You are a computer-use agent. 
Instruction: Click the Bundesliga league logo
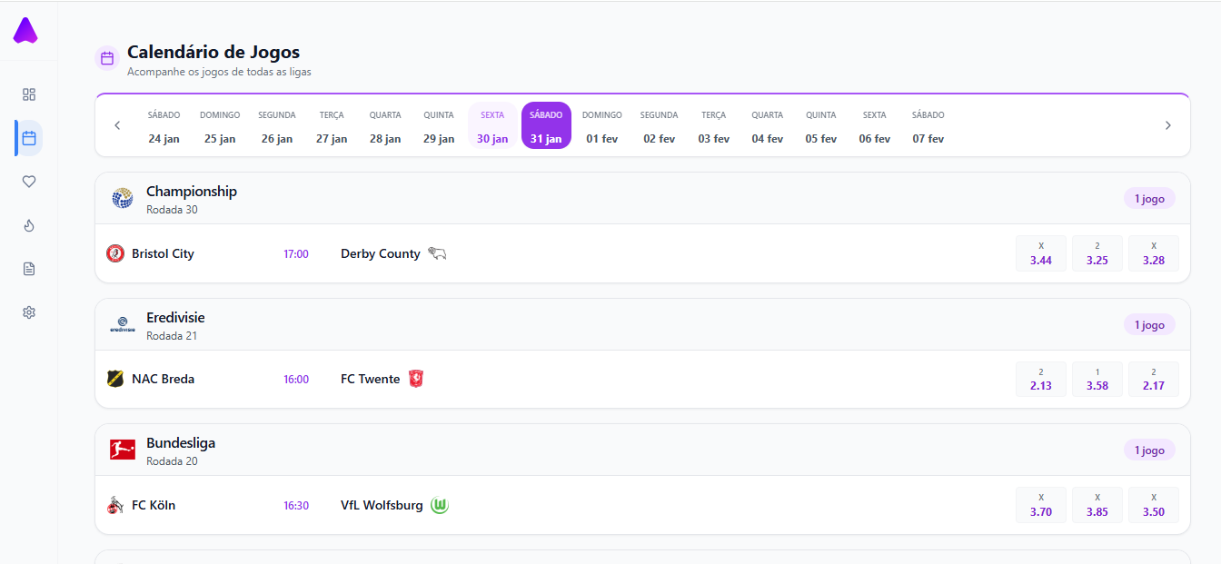click(123, 448)
